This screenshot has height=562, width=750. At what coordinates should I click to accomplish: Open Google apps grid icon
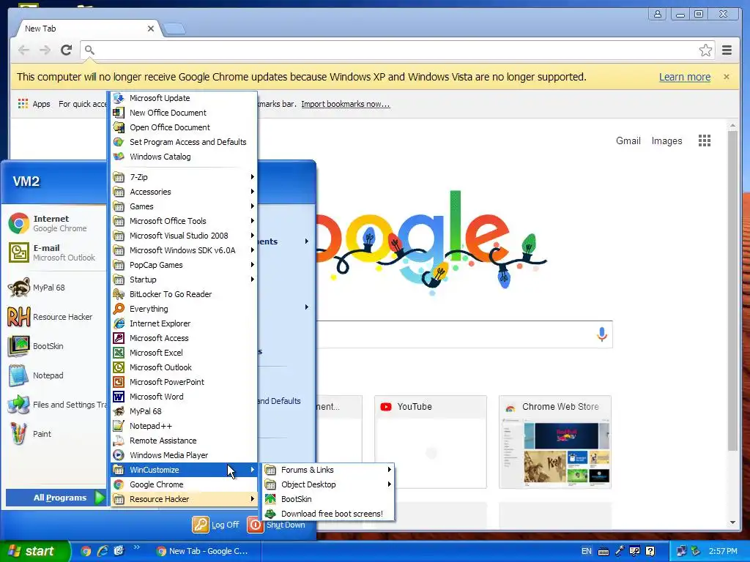pos(705,140)
